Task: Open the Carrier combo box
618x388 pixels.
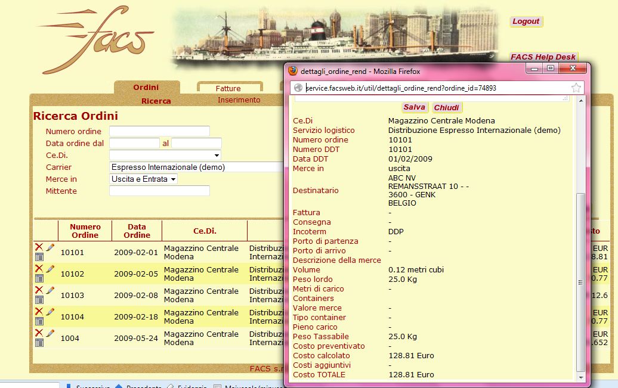Action: click(196, 167)
